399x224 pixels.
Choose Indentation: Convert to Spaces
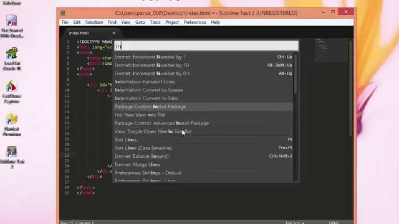(203, 90)
